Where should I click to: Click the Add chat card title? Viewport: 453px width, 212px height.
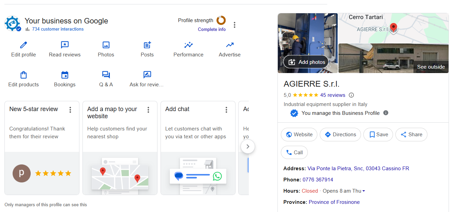[177, 109]
